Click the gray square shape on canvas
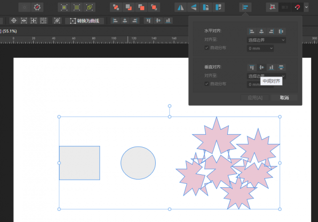318x222 pixels. click(79, 163)
